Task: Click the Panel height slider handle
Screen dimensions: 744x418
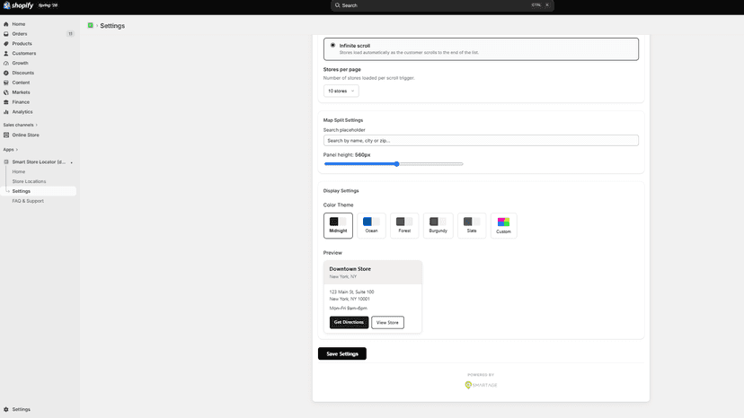Action: [x=396, y=164]
